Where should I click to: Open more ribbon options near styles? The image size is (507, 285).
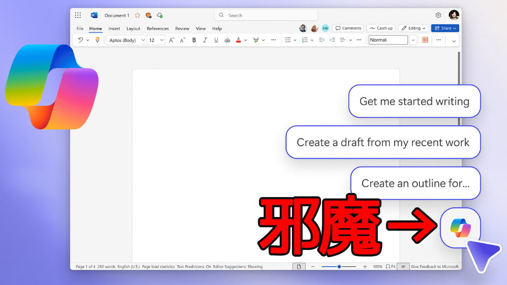coord(439,40)
